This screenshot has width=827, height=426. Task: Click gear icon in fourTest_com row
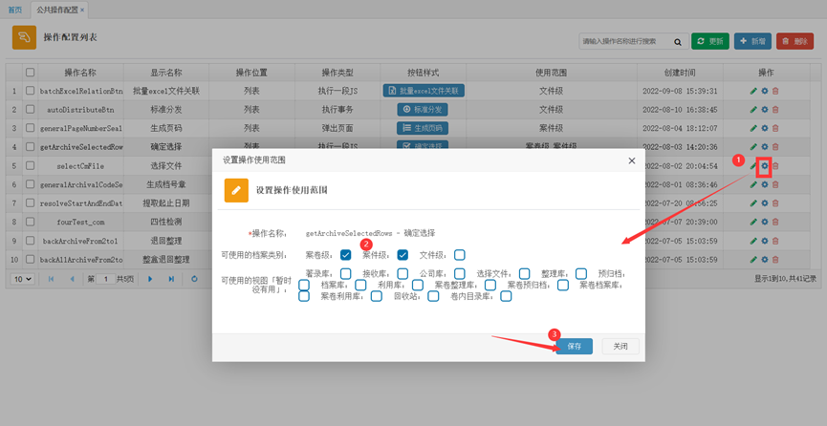[764, 222]
